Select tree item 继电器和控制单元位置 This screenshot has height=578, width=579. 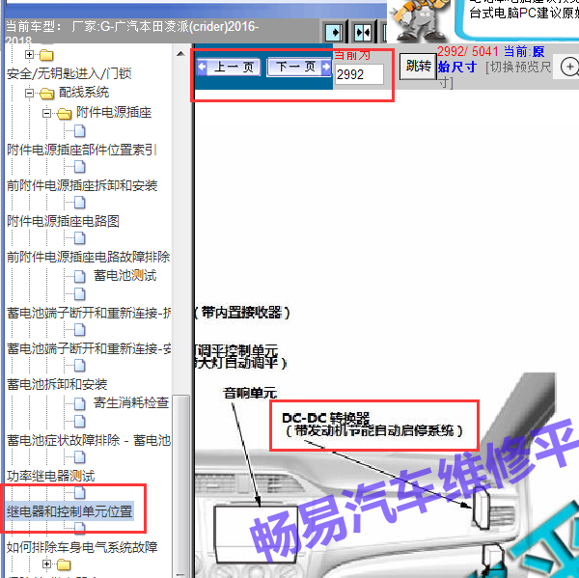[69, 511]
